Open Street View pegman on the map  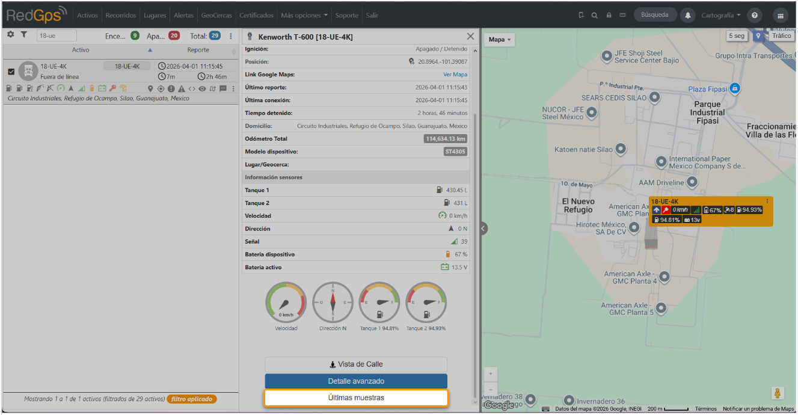pyautogui.click(x=778, y=393)
